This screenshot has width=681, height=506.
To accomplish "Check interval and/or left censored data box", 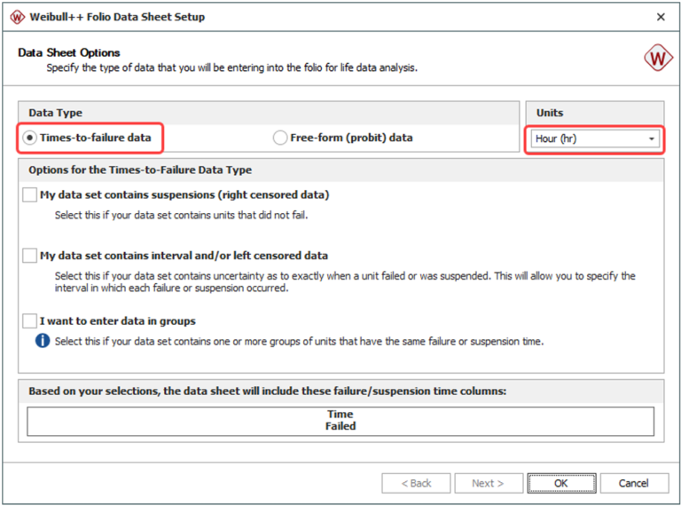I will pos(29,255).
